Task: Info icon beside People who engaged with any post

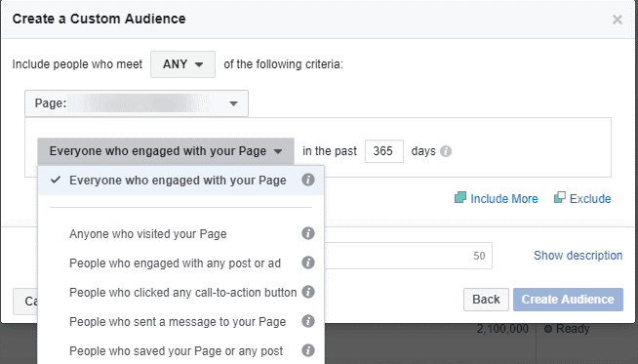Action: (308, 263)
